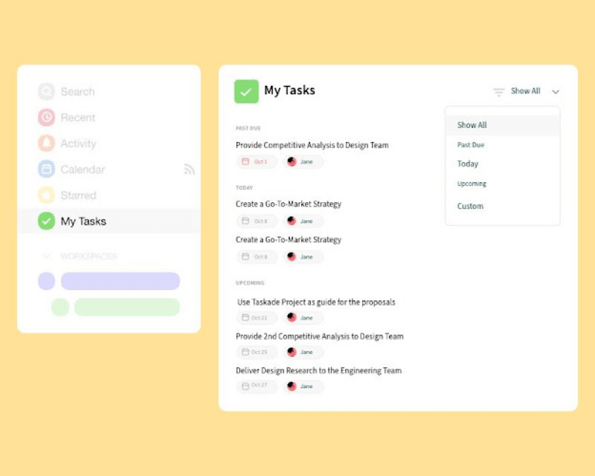Click Jane assignee chip under Deliver Design Research
The width and height of the screenshot is (595, 476).
[x=303, y=386]
